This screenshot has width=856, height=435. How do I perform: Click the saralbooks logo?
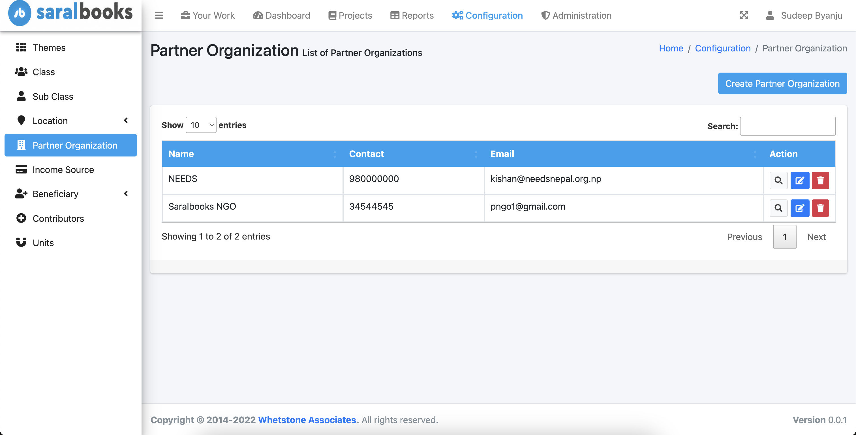(x=70, y=13)
